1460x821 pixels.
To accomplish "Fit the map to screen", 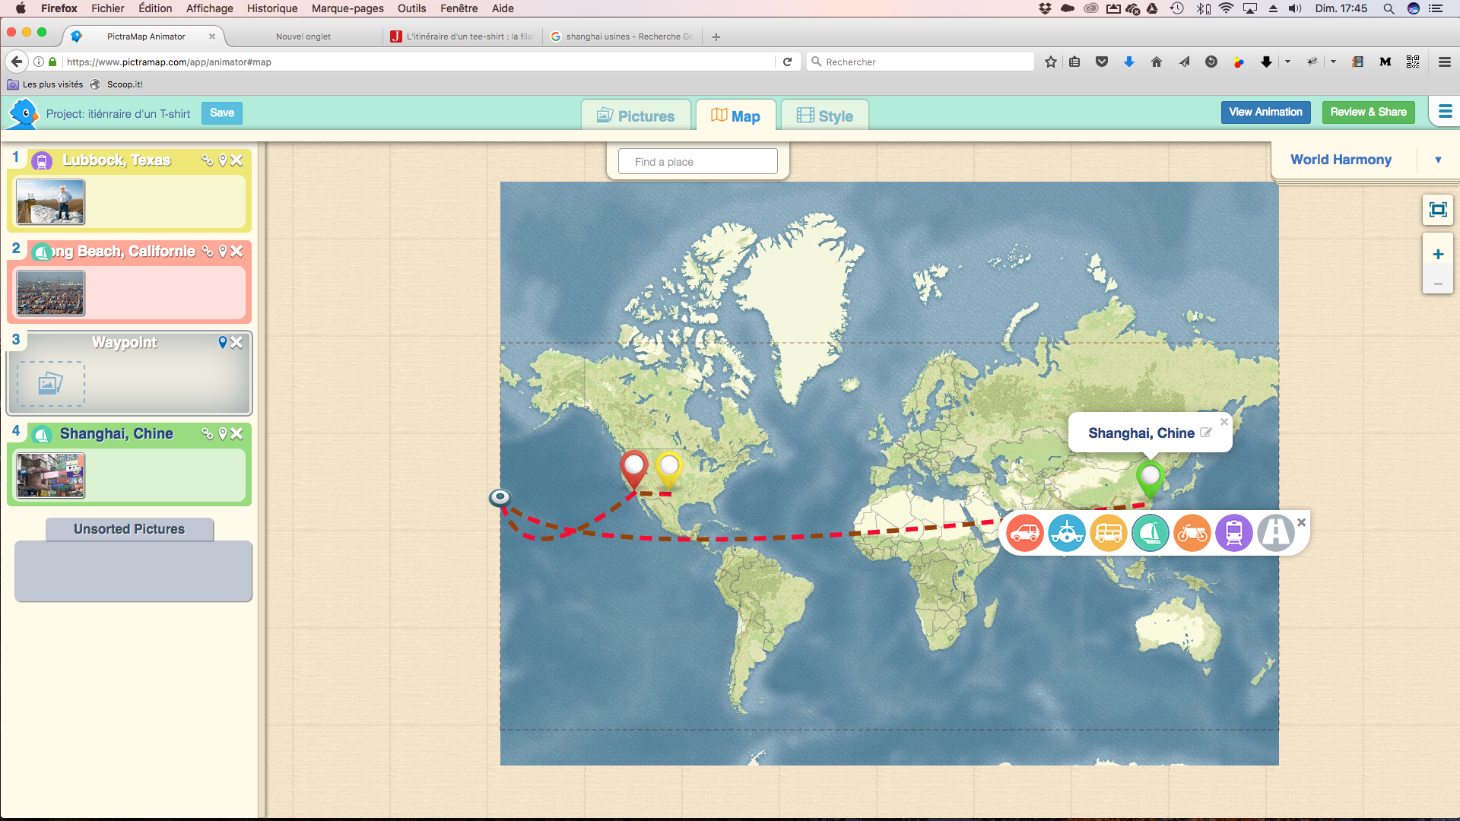I will click(x=1437, y=210).
